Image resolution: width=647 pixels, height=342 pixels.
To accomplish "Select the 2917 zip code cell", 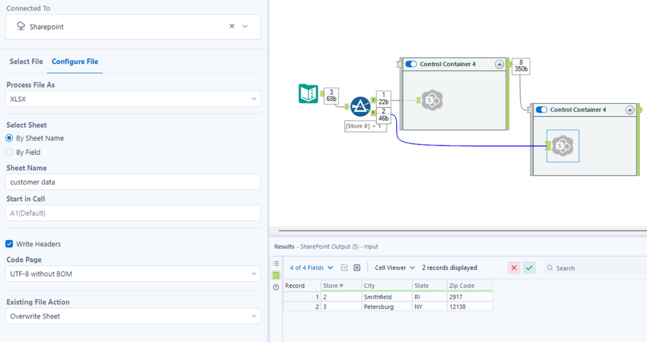I will [x=469, y=297].
